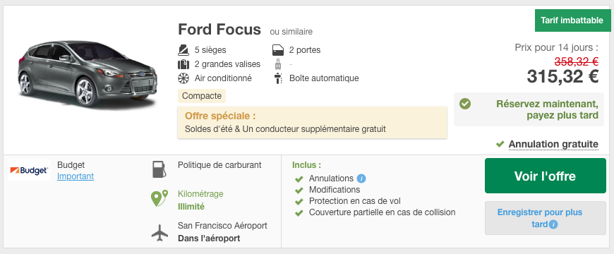Click the fuel pump icon

(x=159, y=169)
